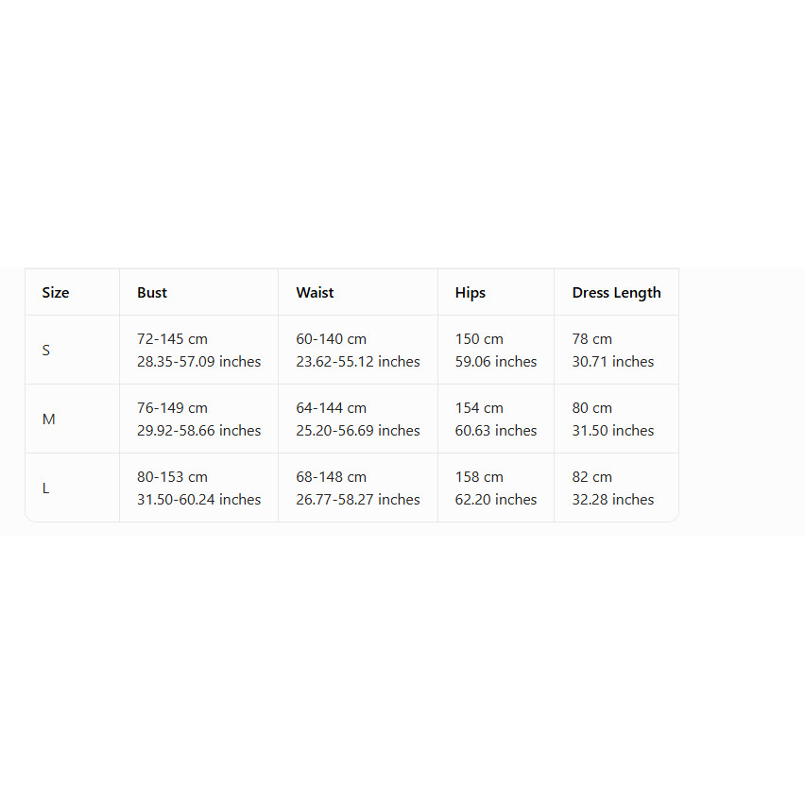Click the 72-145 cm bust cell
This screenshot has height=805, width=805.
click(198, 351)
